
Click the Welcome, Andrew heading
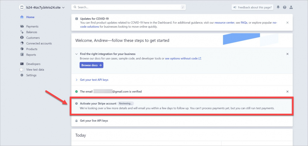(x=122, y=40)
